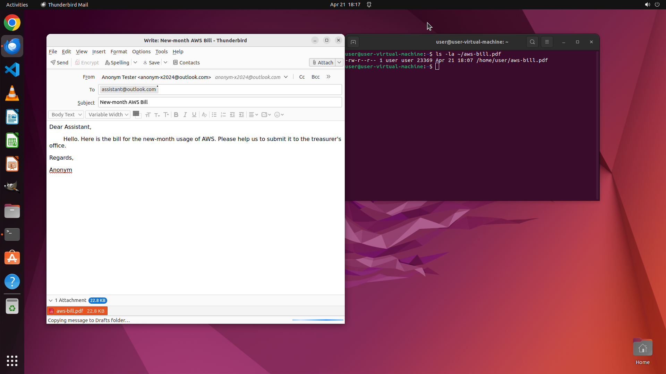Apply bulleted list
Screen dimensions: 666x374
[x=214, y=115]
